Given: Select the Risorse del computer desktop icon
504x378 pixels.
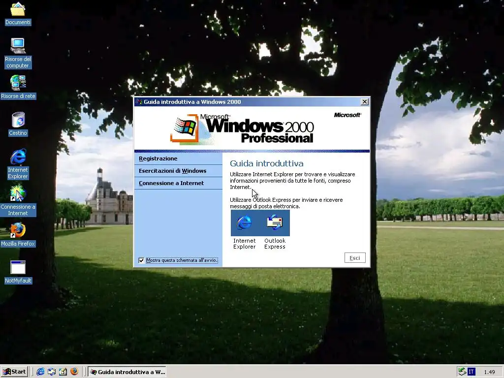Looking at the screenshot, I should tap(18, 53).
